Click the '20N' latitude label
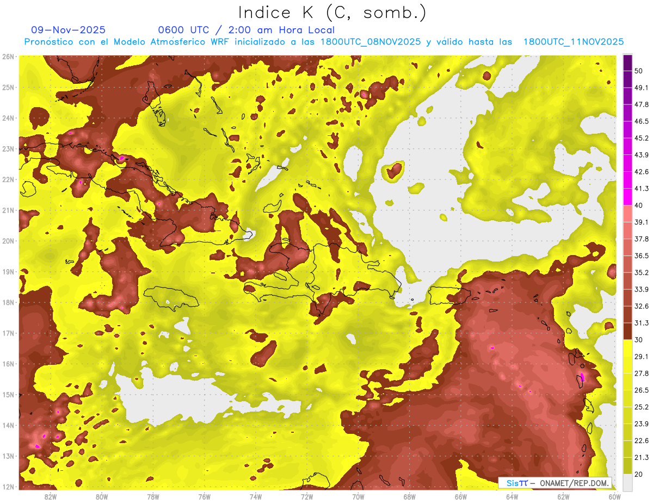This screenshot has width=653, height=504. click(x=8, y=241)
